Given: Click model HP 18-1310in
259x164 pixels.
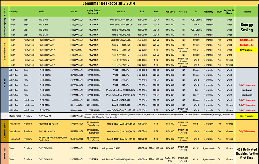Looking at the screenshot, I should 45,80.
